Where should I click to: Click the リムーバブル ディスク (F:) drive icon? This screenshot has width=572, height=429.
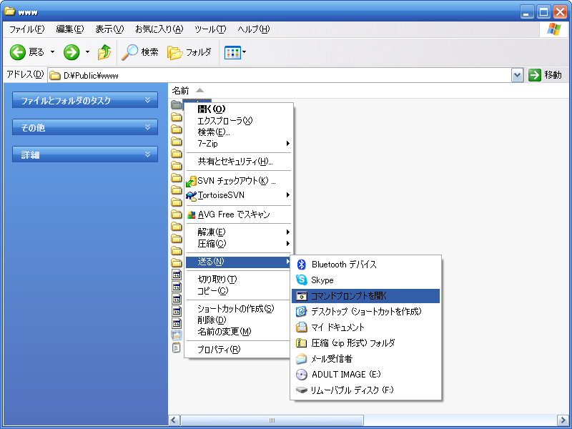tap(301, 390)
